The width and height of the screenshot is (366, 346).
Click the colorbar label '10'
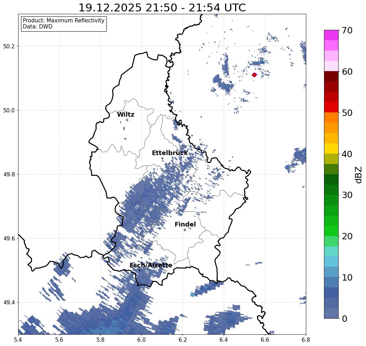click(347, 277)
